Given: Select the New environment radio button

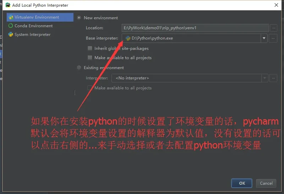Looking at the screenshot, I should [79, 18].
